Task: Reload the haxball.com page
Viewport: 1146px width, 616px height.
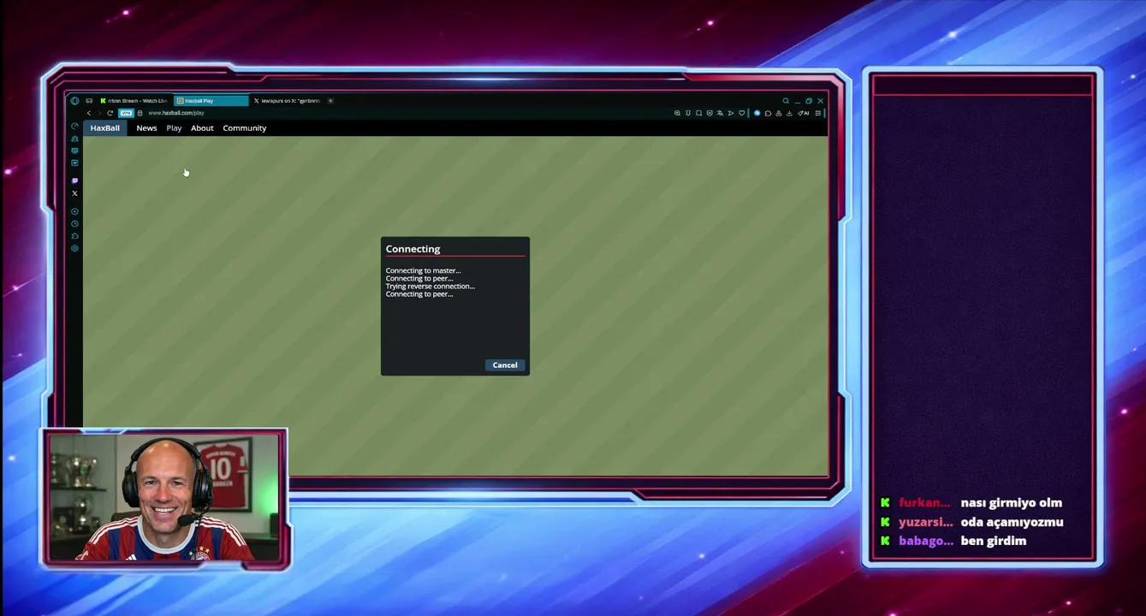Action: pyautogui.click(x=110, y=113)
